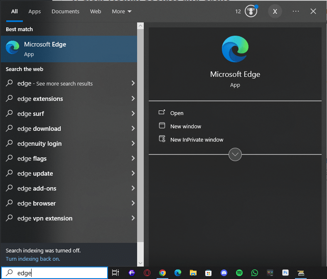The height and width of the screenshot is (279, 327).
Task: Open the Microsoft Rewards medal icon
Action: pyautogui.click(x=251, y=11)
